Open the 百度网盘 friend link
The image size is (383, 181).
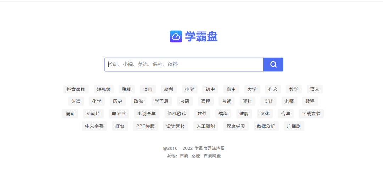(212, 156)
